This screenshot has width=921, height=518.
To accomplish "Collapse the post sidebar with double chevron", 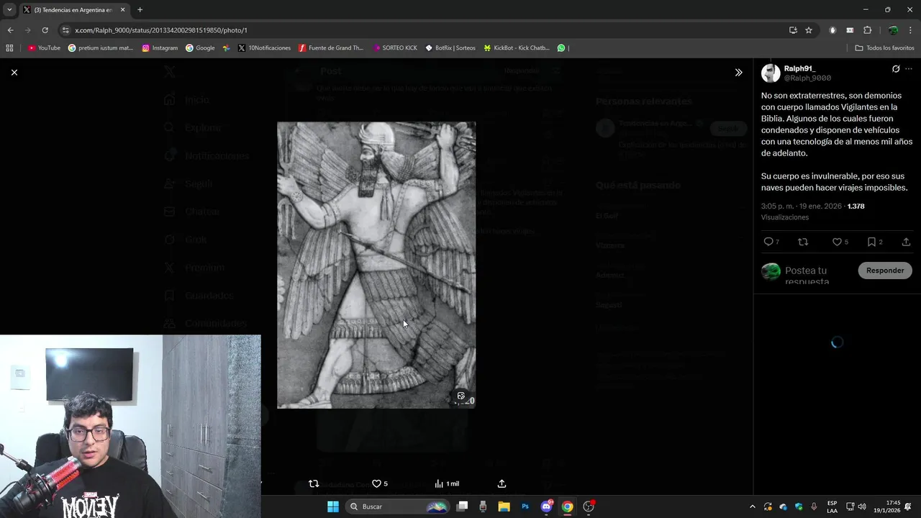I will tap(738, 73).
